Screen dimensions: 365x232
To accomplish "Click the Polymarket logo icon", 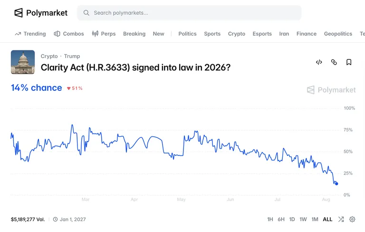I will click(19, 13).
